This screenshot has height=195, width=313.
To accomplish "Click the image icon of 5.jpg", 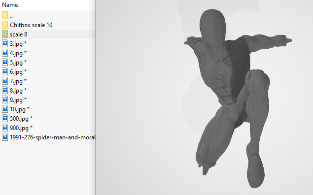I will point(5,62).
